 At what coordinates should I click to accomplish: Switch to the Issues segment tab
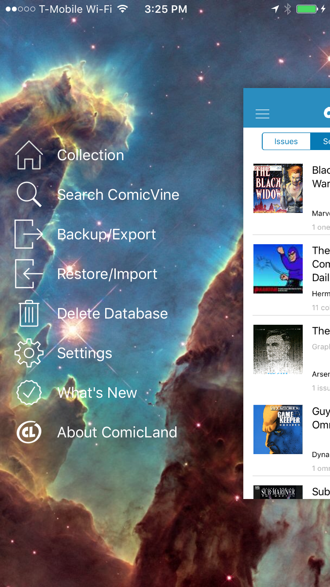[x=286, y=141]
